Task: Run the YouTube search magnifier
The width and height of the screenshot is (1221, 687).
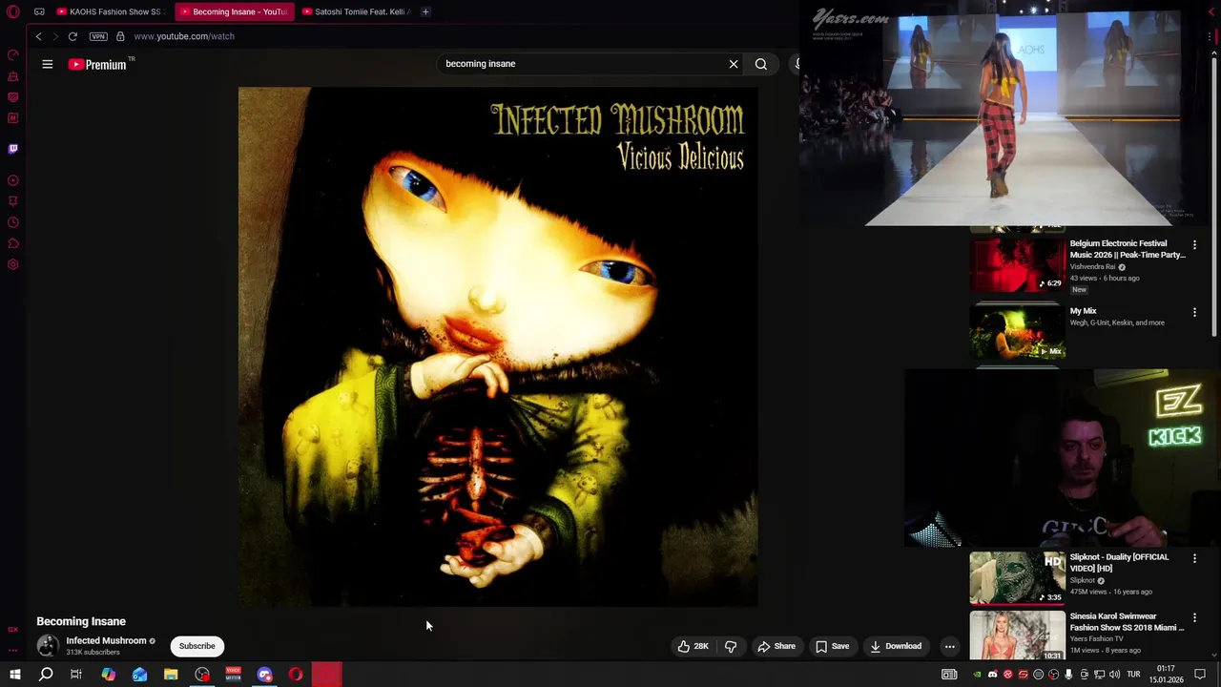Action: pyautogui.click(x=761, y=64)
